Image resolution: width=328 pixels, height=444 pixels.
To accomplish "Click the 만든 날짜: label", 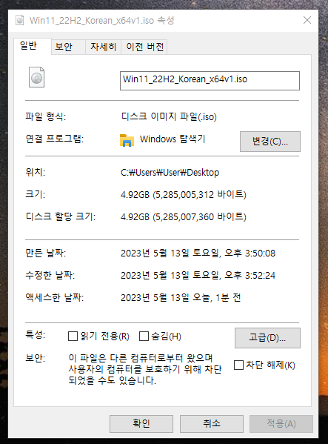I will point(45,253).
